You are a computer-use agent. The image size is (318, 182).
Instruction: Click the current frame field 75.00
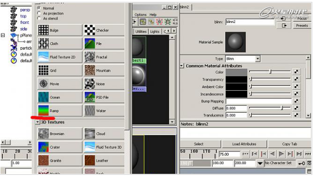[x=230, y=154]
